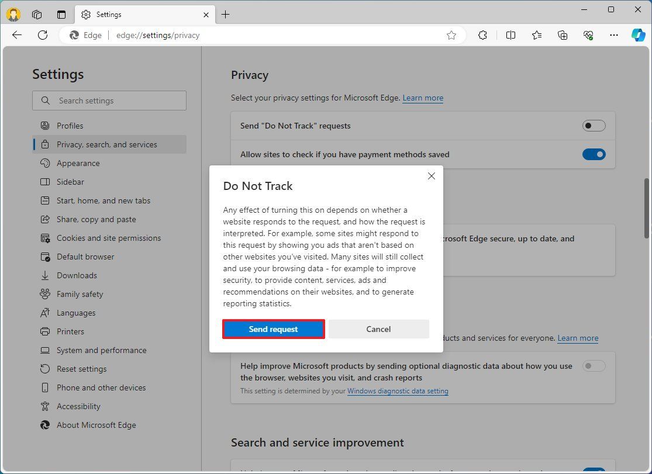Screen dimensions: 652x474
Task: Open the Settings and more ellipsis menu
Action: [x=613, y=35]
